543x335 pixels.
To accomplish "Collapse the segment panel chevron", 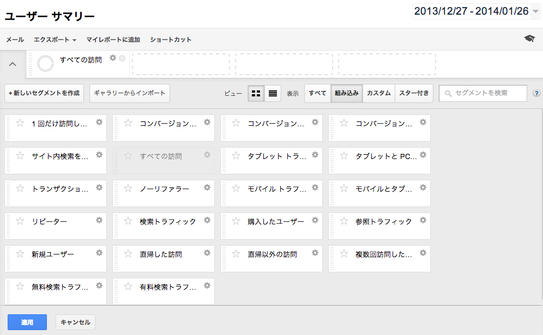I will (x=13, y=64).
